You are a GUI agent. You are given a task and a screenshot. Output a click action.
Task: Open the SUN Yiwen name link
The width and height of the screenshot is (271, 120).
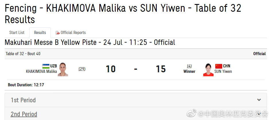[223, 71]
